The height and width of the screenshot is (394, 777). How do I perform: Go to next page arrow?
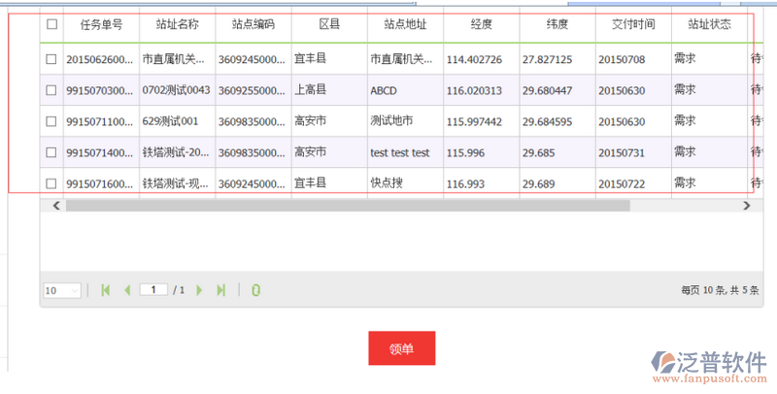pos(200,290)
